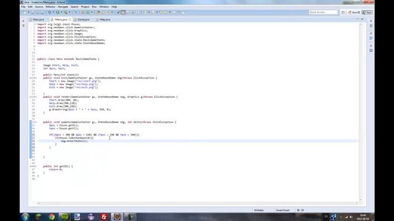The image size is (394, 221).
Task: Click the 'public class Menu extends BasicGameState' line
Action: tap(68, 59)
